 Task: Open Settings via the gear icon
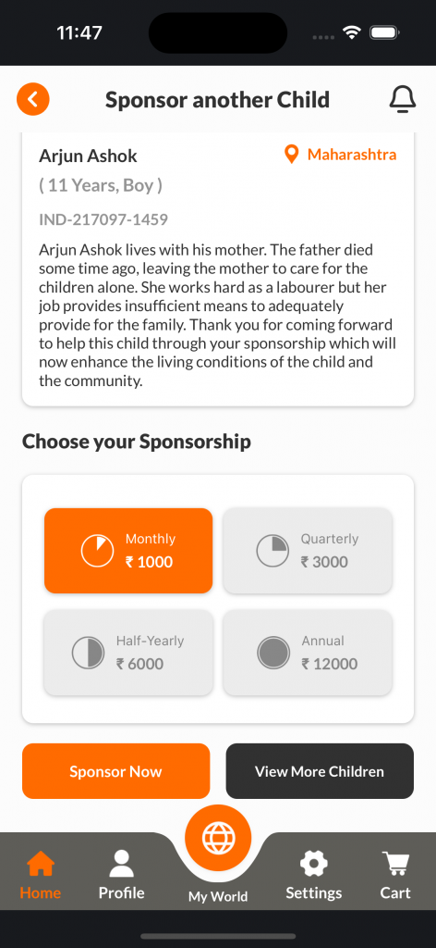click(313, 864)
